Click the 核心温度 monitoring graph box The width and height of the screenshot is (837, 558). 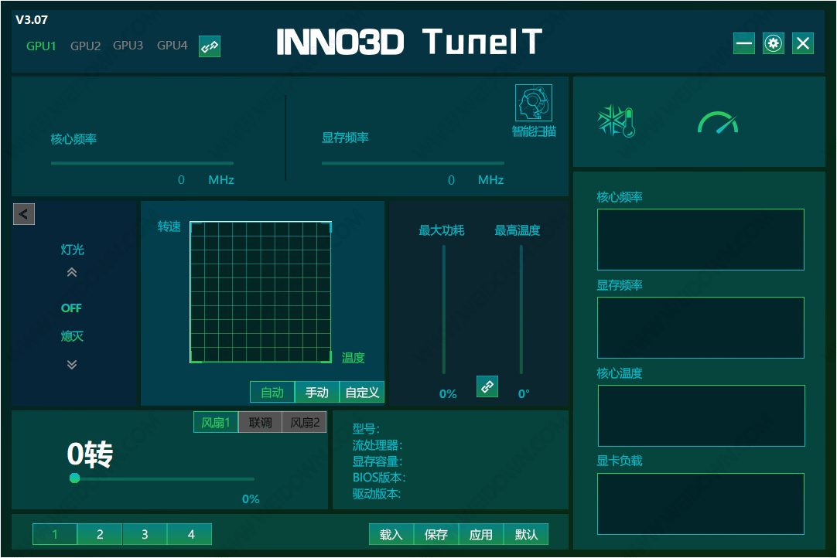[x=701, y=416]
